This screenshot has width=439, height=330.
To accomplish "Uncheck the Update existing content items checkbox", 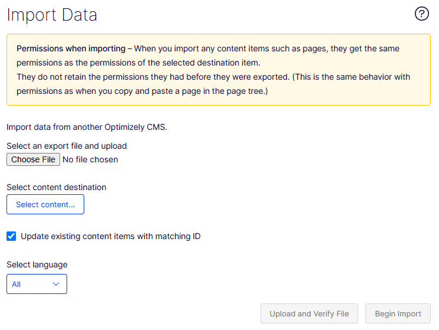I will tap(11, 236).
